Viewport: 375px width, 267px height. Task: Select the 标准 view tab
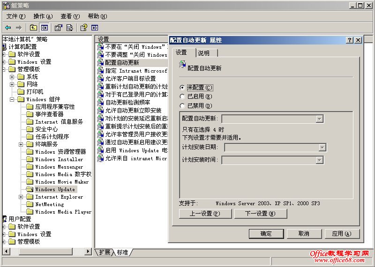click(123, 252)
